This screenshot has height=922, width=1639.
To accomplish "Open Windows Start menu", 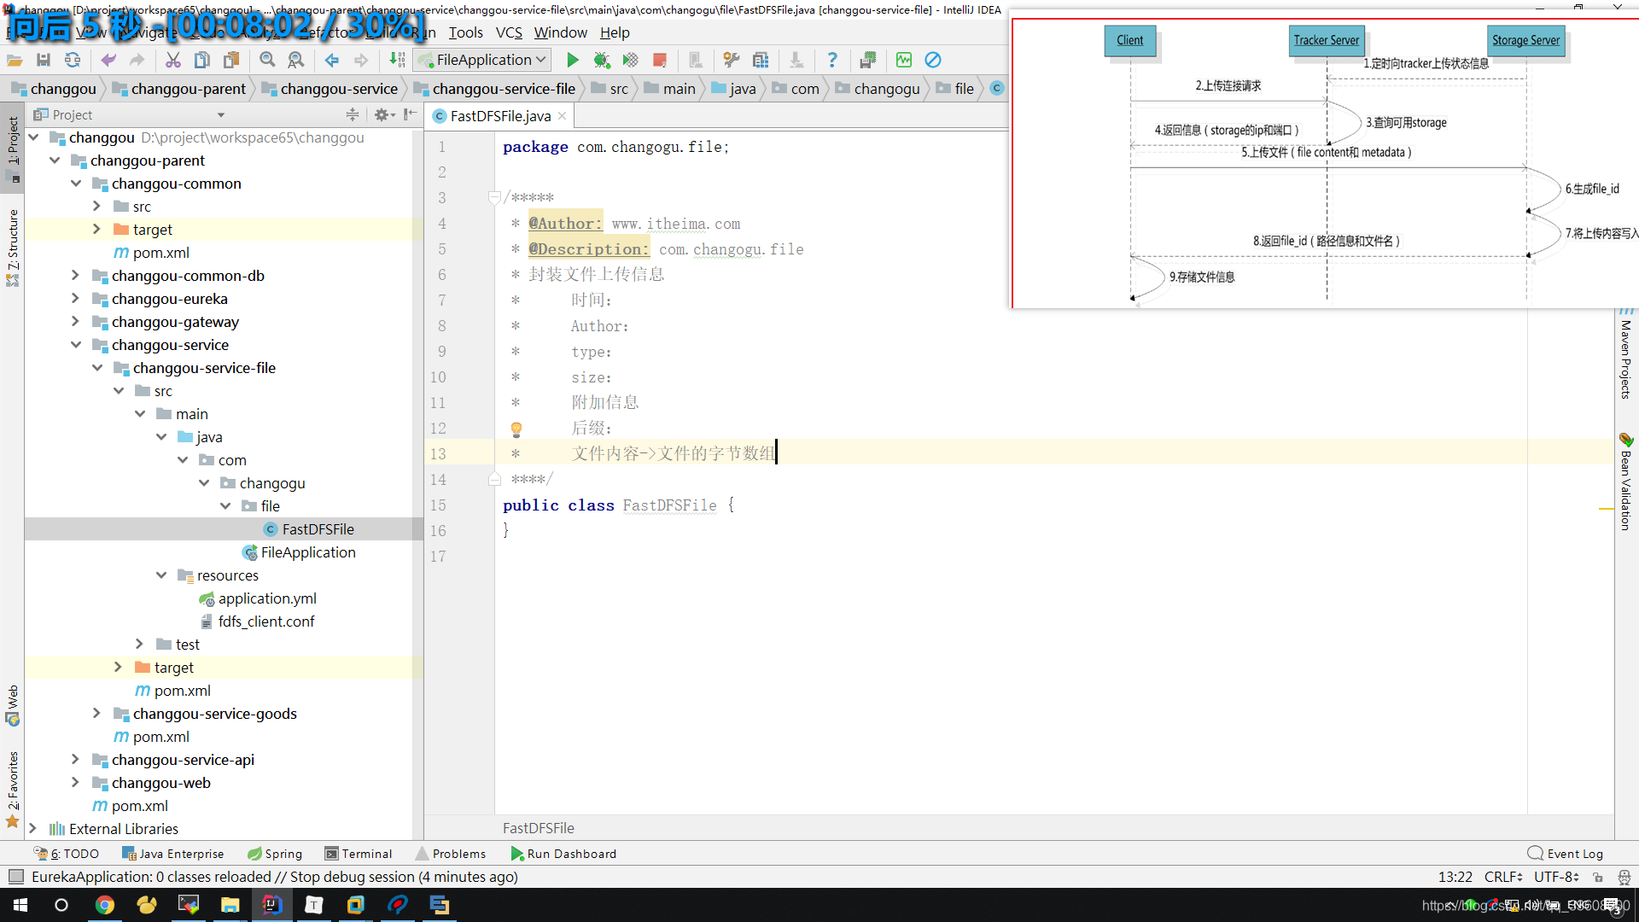I will (x=20, y=905).
